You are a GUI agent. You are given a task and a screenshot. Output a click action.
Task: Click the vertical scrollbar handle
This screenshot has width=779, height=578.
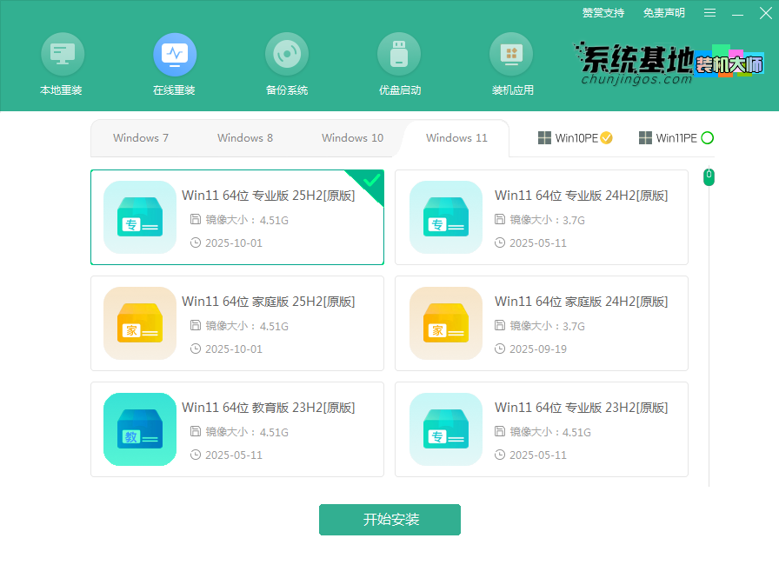point(709,177)
